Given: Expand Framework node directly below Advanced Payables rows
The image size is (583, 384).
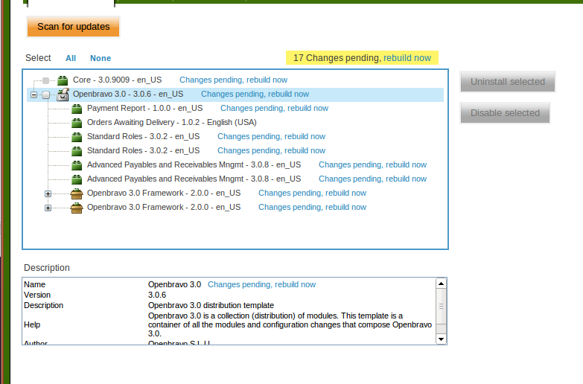Looking at the screenshot, I should tap(48, 193).
